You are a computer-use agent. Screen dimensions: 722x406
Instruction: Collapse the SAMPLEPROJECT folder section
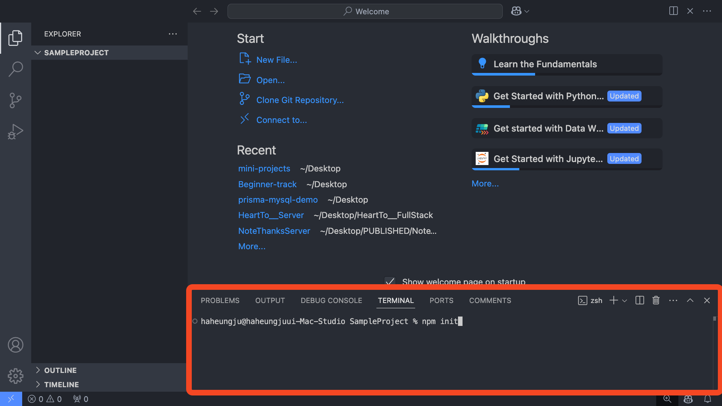pyautogui.click(x=109, y=53)
